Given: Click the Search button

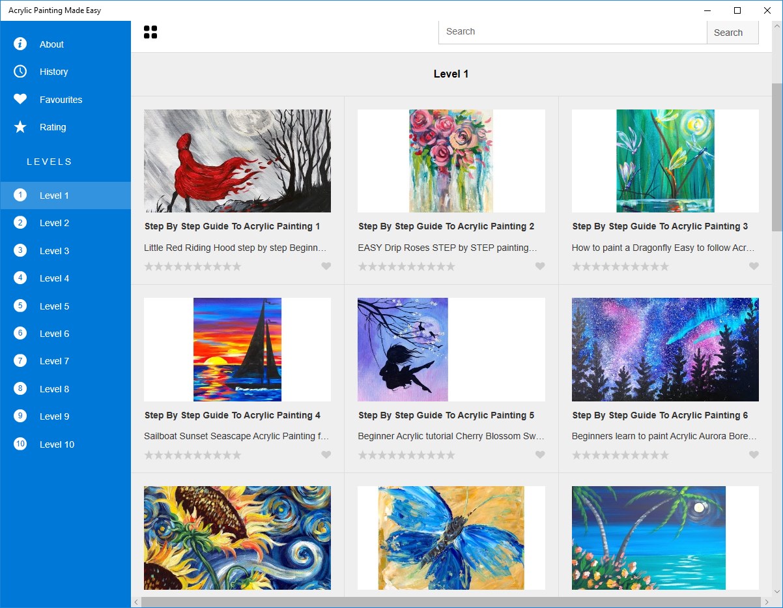Looking at the screenshot, I should [x=733, y=32].
